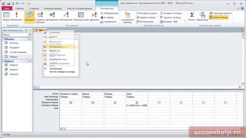246x138 pixels.
Task: Choose Режим SQL in context menu
Action: tap(58, 51)
